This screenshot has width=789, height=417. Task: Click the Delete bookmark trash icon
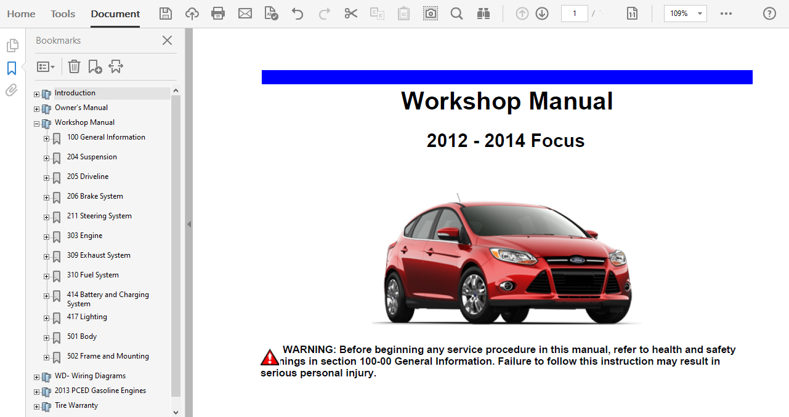(74, 66)
